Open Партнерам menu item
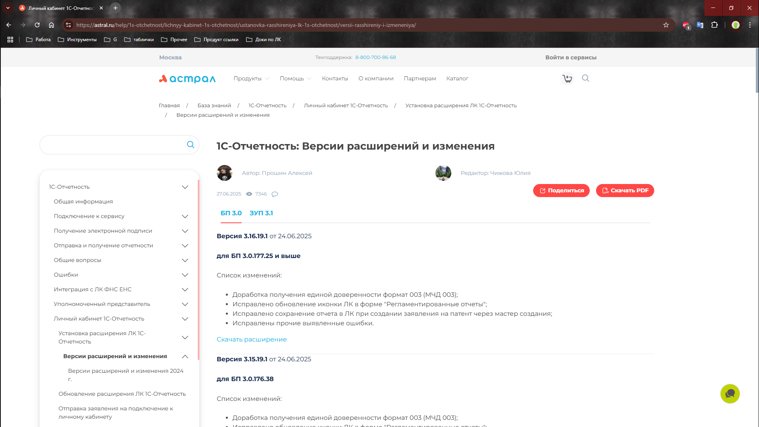The height and width of the screenshot is (427, 759). (420, 78)
